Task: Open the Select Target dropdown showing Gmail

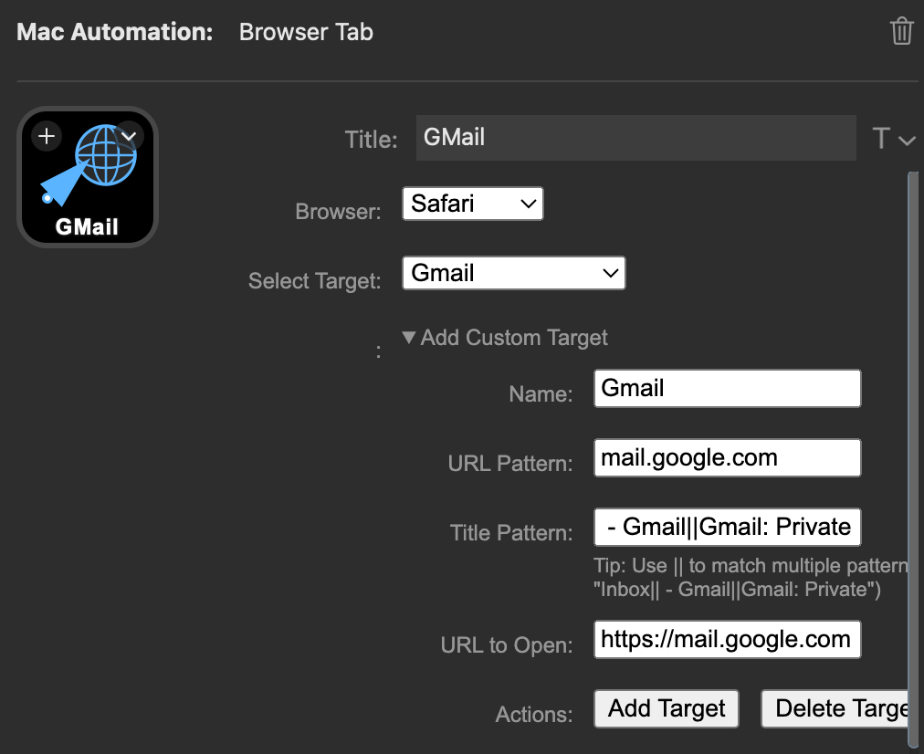Action: (x=513, y=273)
